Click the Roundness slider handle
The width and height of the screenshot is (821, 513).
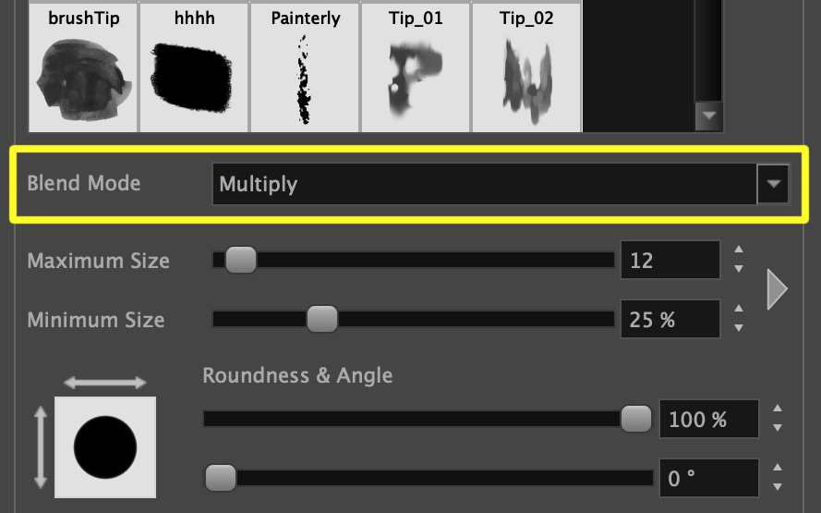(x=635, y=419)
